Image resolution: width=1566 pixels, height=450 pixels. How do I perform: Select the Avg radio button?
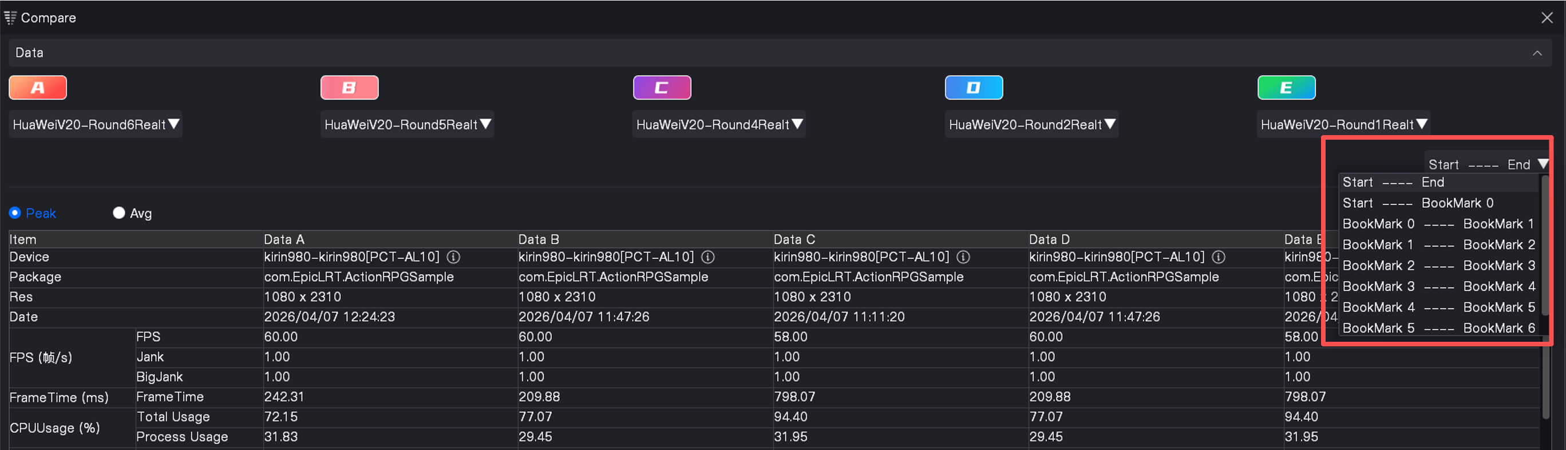tap(118, 213)
